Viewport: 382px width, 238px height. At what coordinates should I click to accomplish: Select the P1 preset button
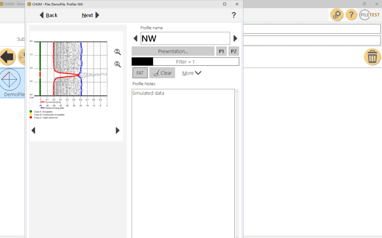(221, 51)
